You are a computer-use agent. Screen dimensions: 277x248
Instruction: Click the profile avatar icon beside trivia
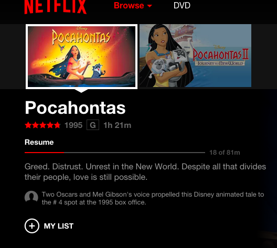point(31,196)
